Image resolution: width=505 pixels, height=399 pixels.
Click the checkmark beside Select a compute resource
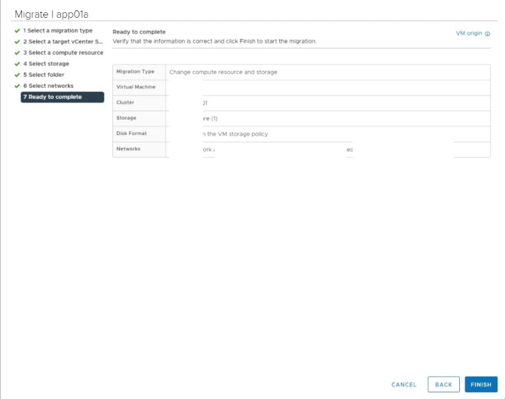click(x=17, y=53)
